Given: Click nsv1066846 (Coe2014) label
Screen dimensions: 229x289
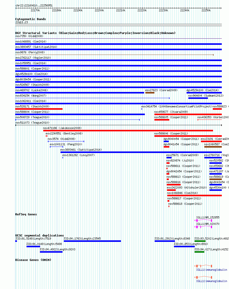Looking at the screenshot, I should [182, 193].
